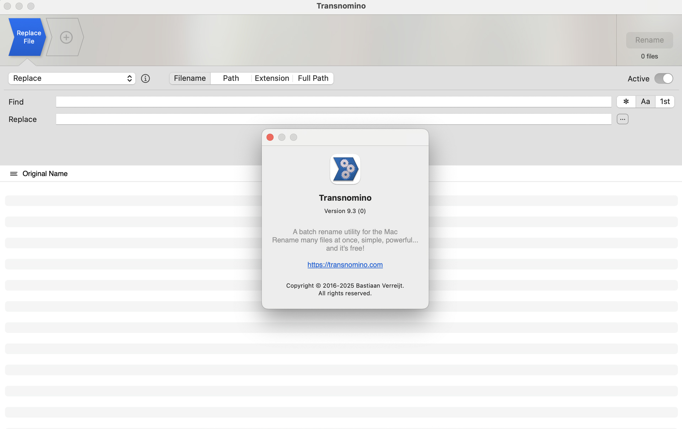This screenshot has height=429, width=682.
Task: Toggle the Active switch
Action: (664, 78)
